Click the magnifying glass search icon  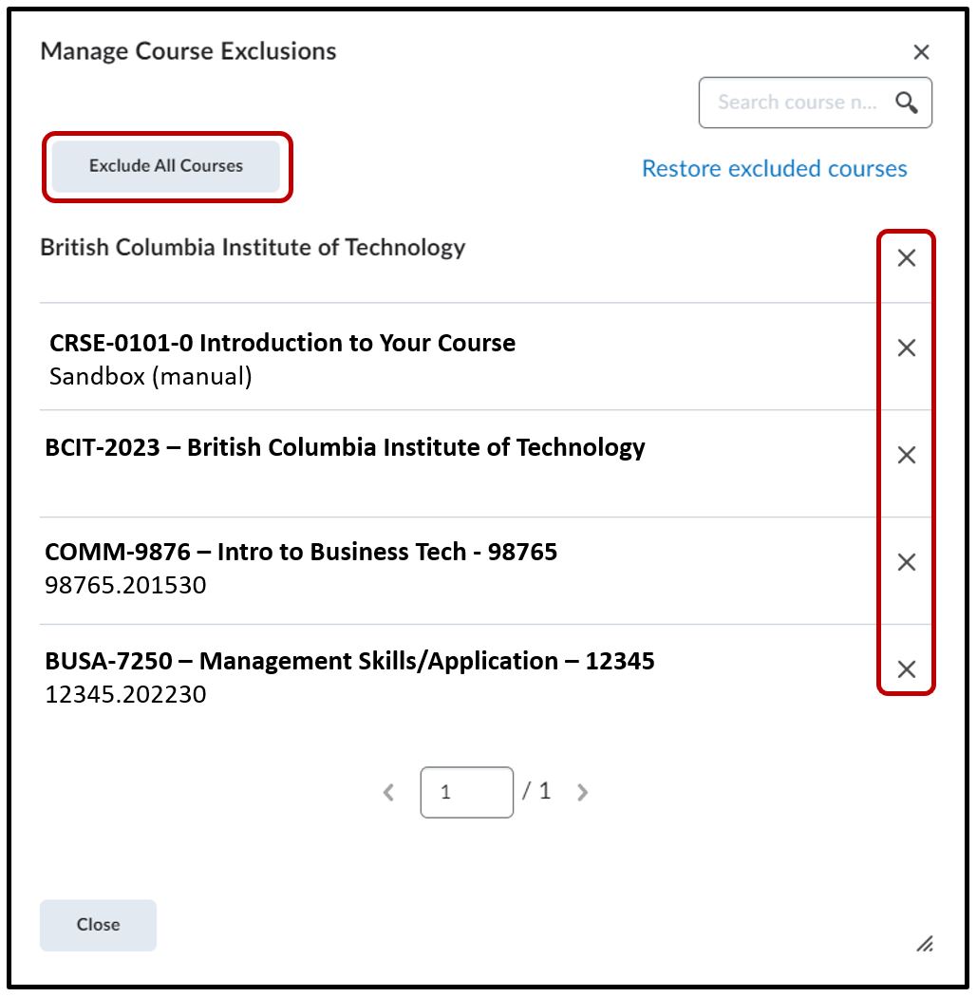tap(907, 103)
